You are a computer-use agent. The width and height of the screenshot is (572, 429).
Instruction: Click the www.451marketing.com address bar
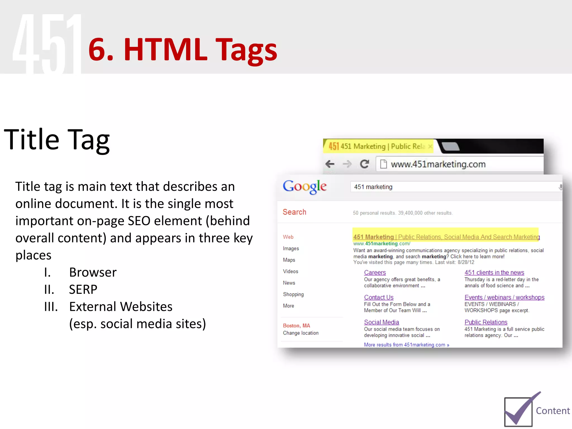point(459,164)
